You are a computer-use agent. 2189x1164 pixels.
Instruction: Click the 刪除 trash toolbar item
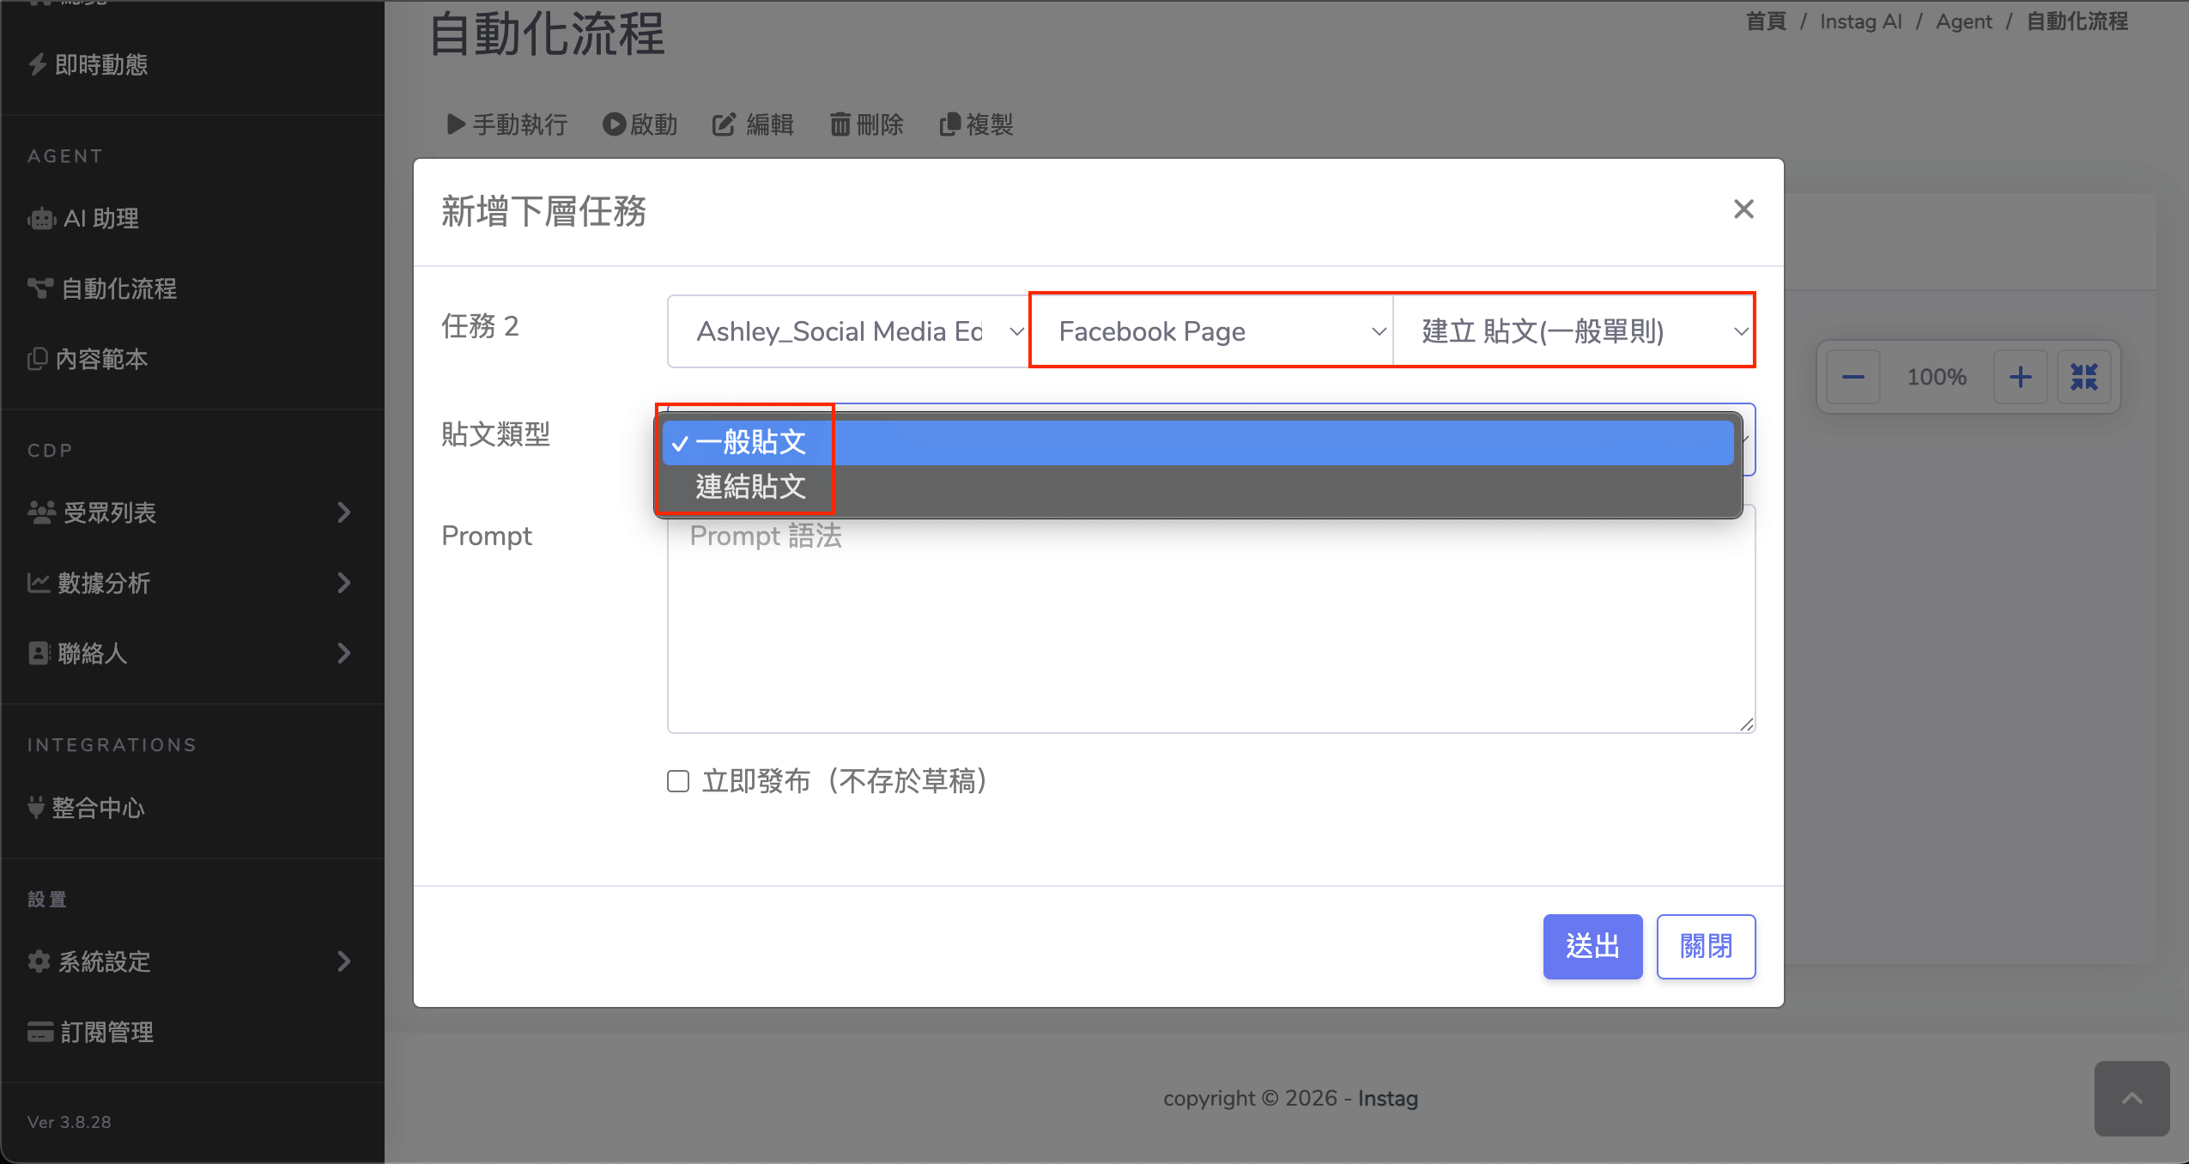(866, 124)
